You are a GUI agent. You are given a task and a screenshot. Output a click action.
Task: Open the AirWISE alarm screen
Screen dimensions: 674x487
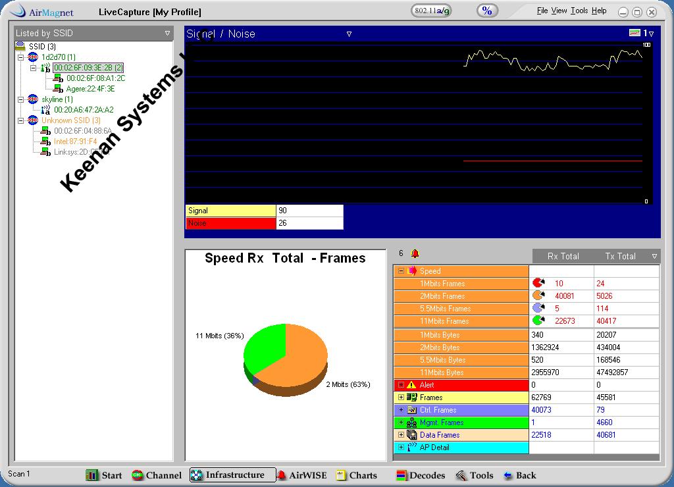tap(301, 475)
